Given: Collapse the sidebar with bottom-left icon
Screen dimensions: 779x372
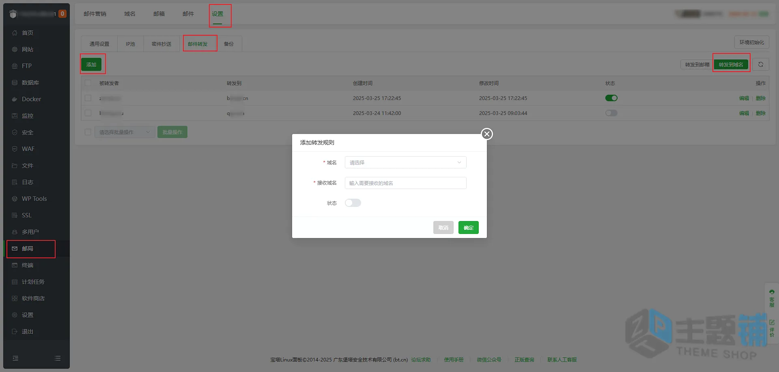Looking at the screenshot, I should click(15, 358).
